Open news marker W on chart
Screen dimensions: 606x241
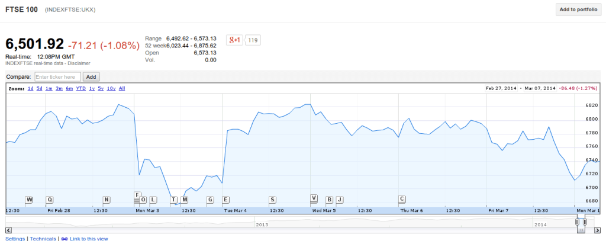[x=30, y=200]
